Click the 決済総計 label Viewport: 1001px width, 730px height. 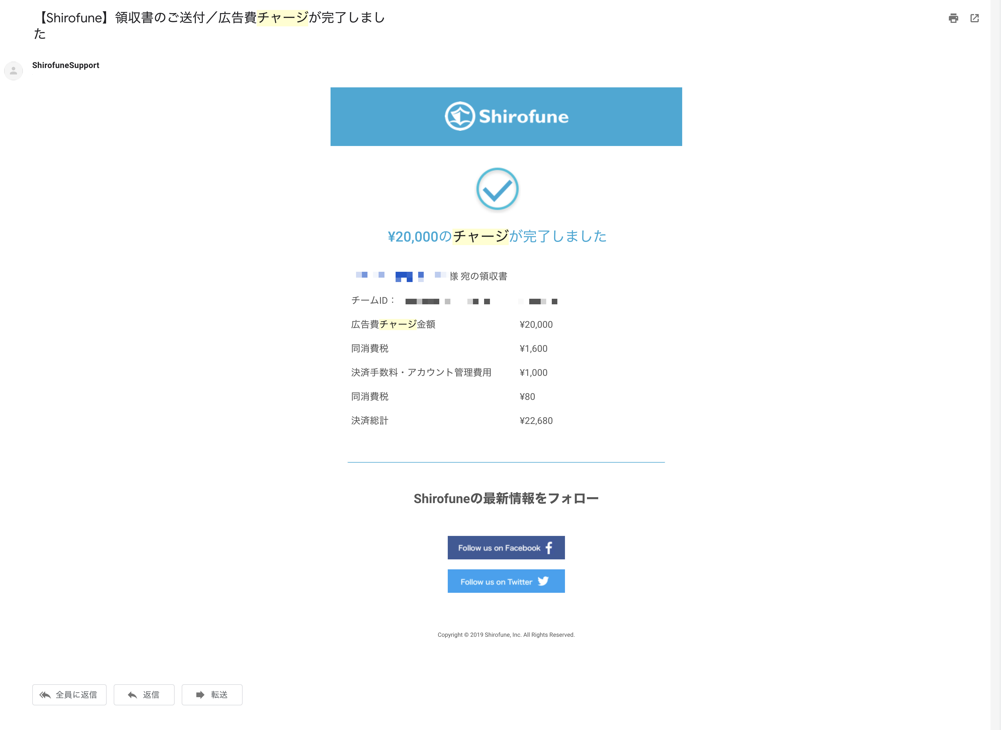370,421
